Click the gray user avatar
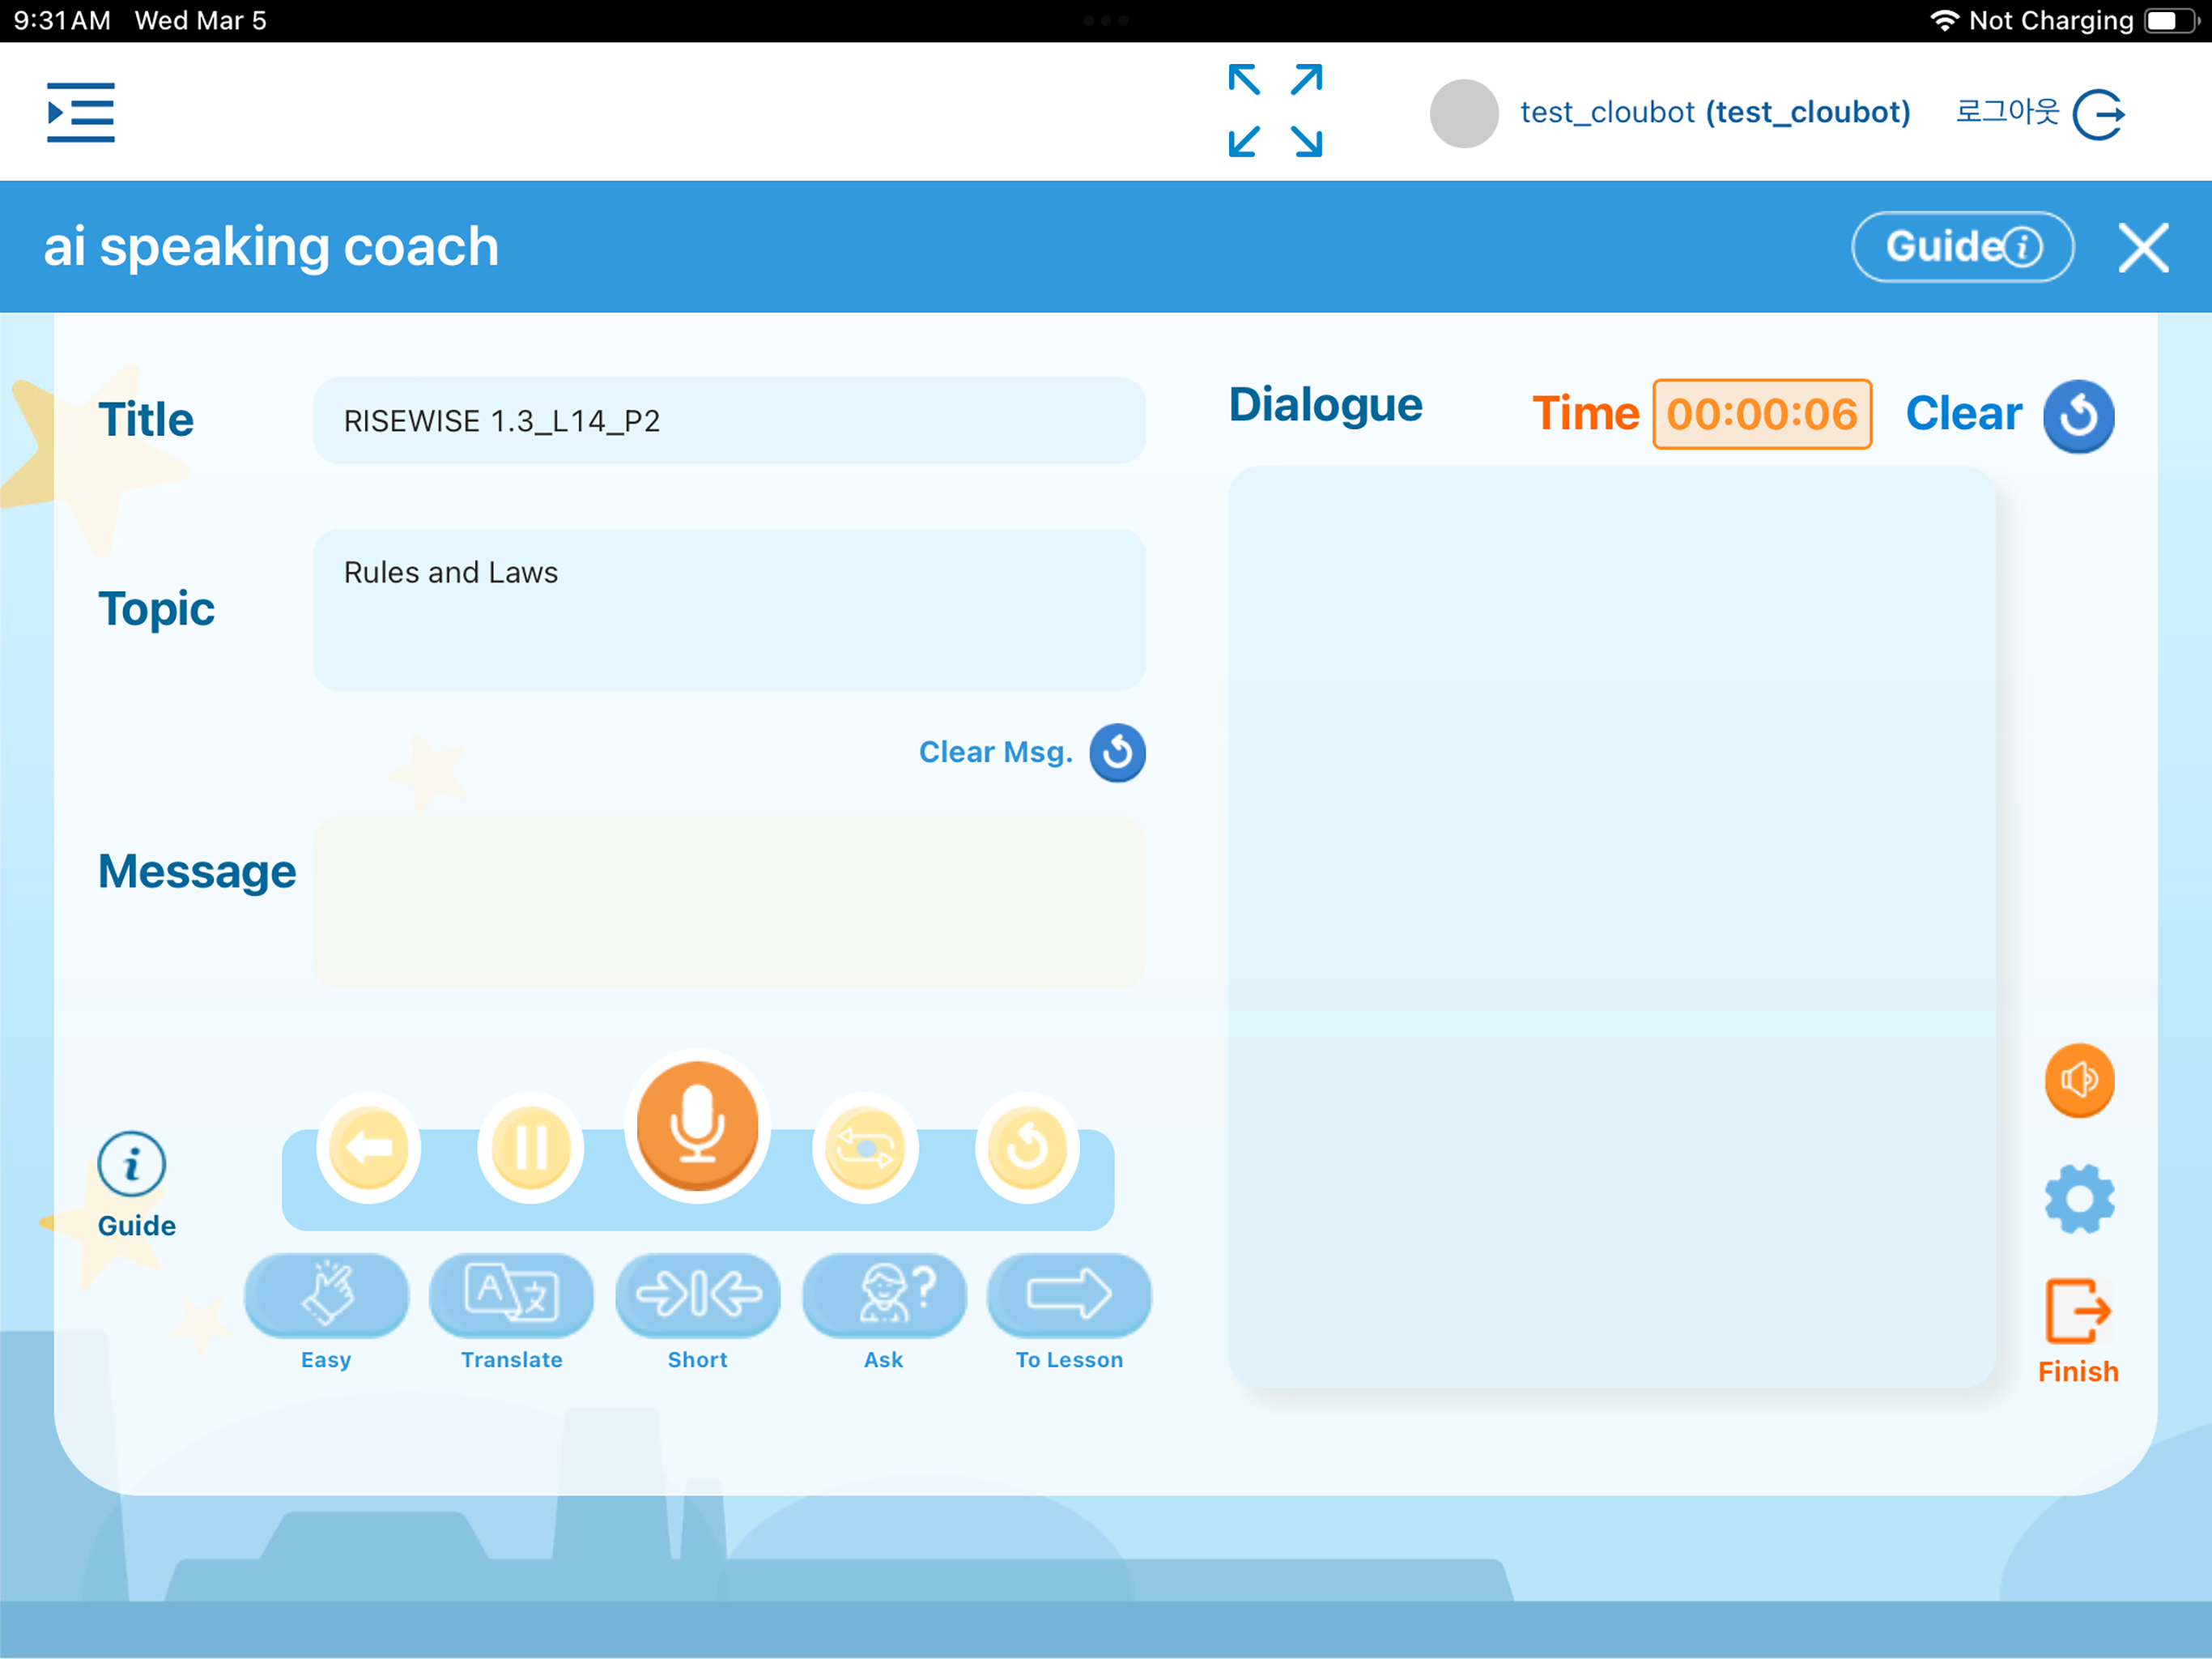Image resolution: width=2212 pixels, height=1659 pixels. coord(1463,113)
